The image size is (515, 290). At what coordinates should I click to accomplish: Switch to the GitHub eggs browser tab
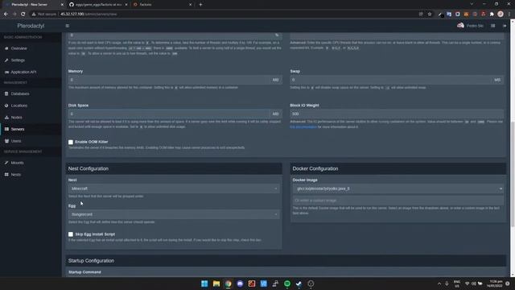click(x=97, y=5)
